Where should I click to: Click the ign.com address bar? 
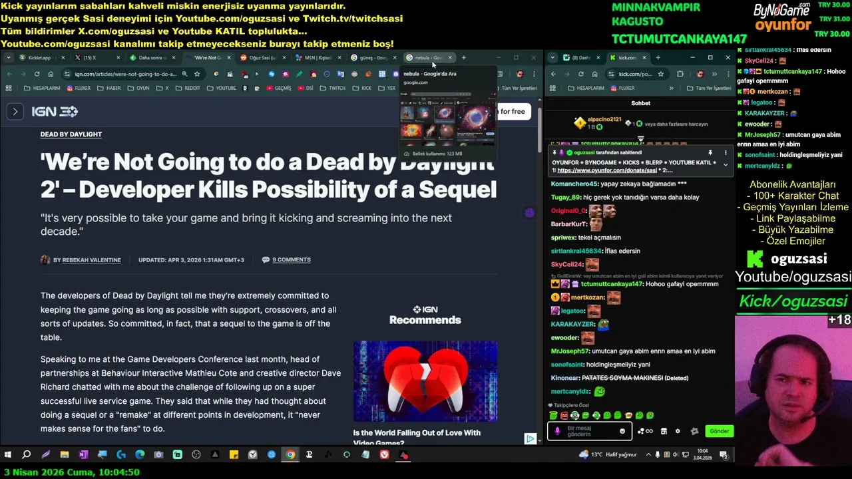(x=125, y=74)
